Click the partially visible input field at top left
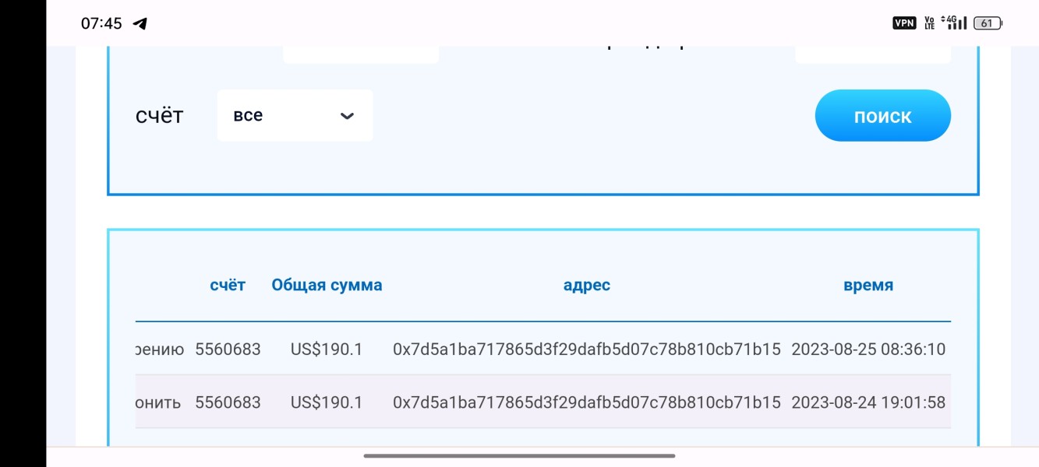 tap(361, 54)
